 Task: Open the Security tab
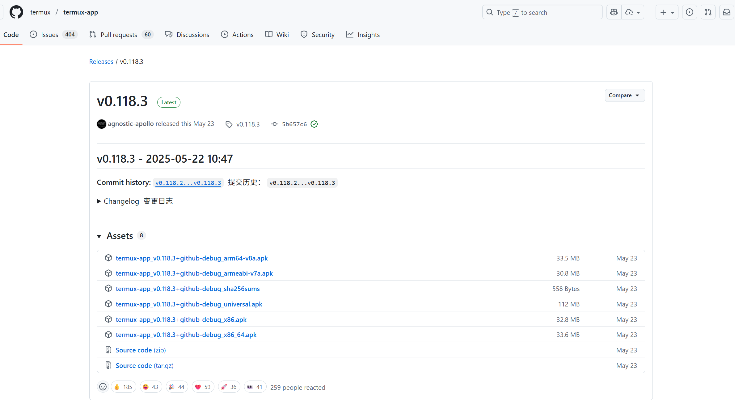(x=317, y=35)
